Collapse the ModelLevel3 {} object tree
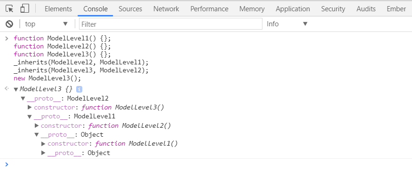Image resolution: width=412 pixels, height=171 pixels. tap(16, 89)
